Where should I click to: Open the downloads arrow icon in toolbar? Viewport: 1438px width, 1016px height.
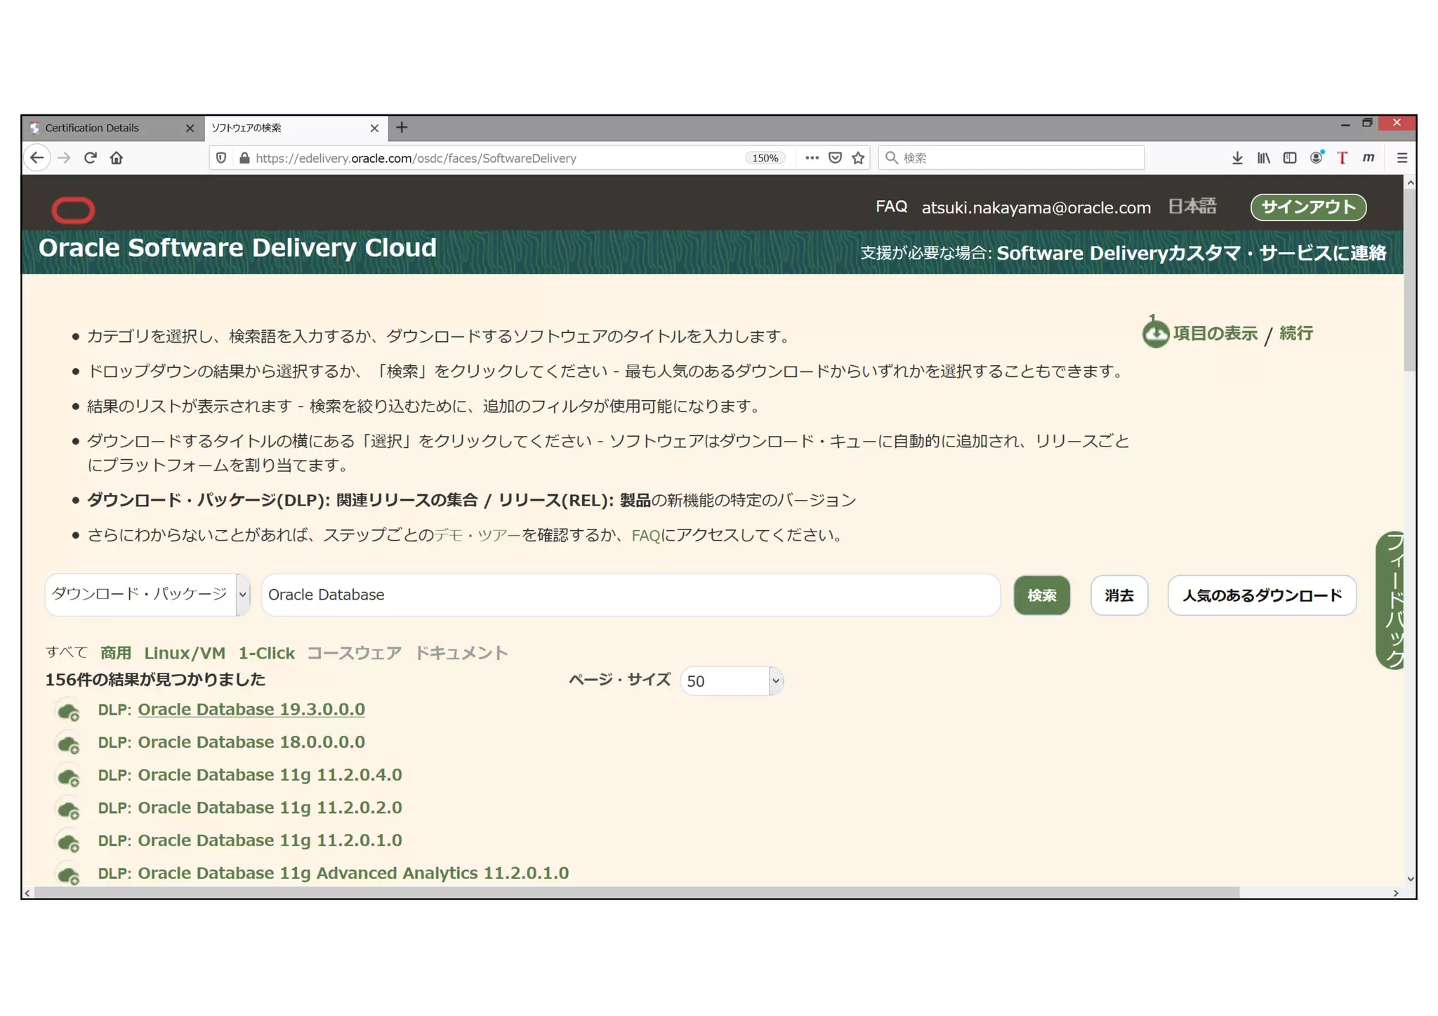pyautogui.click(x=1237, y=158)
